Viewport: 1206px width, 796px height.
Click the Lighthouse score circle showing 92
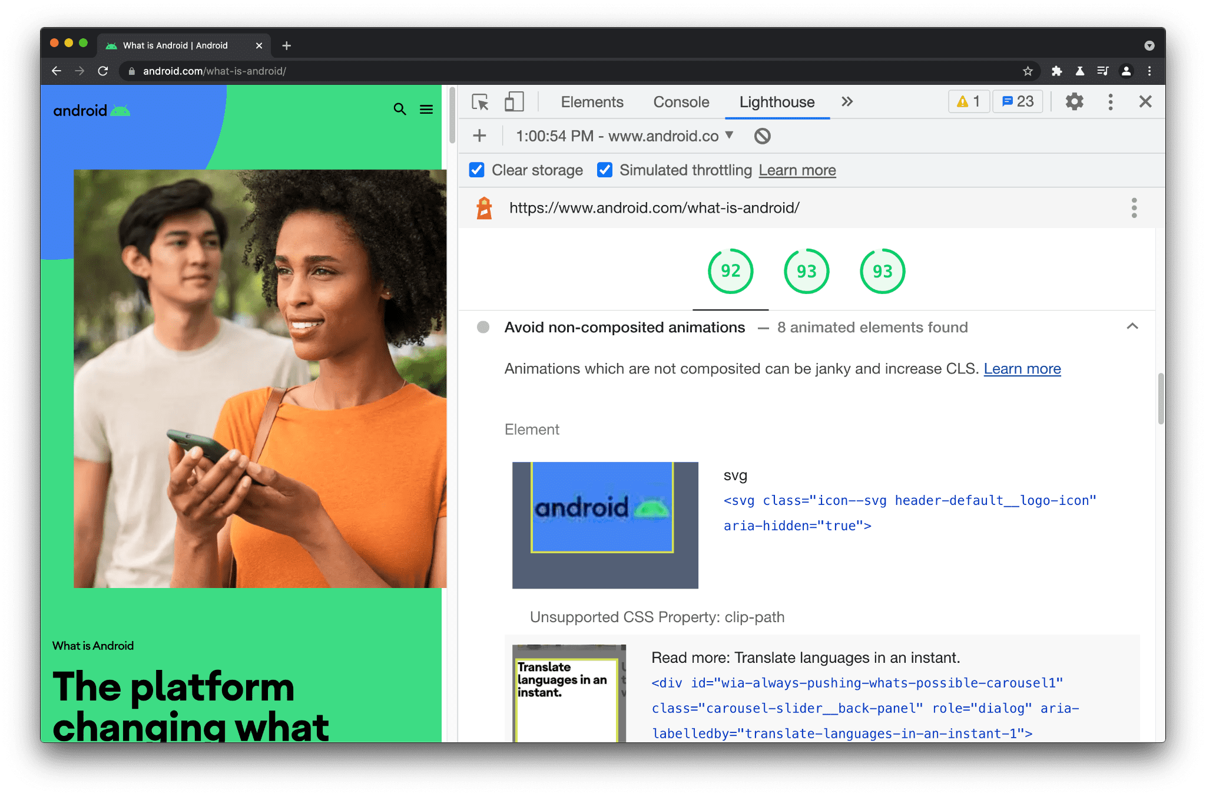(x=728, y=271)
